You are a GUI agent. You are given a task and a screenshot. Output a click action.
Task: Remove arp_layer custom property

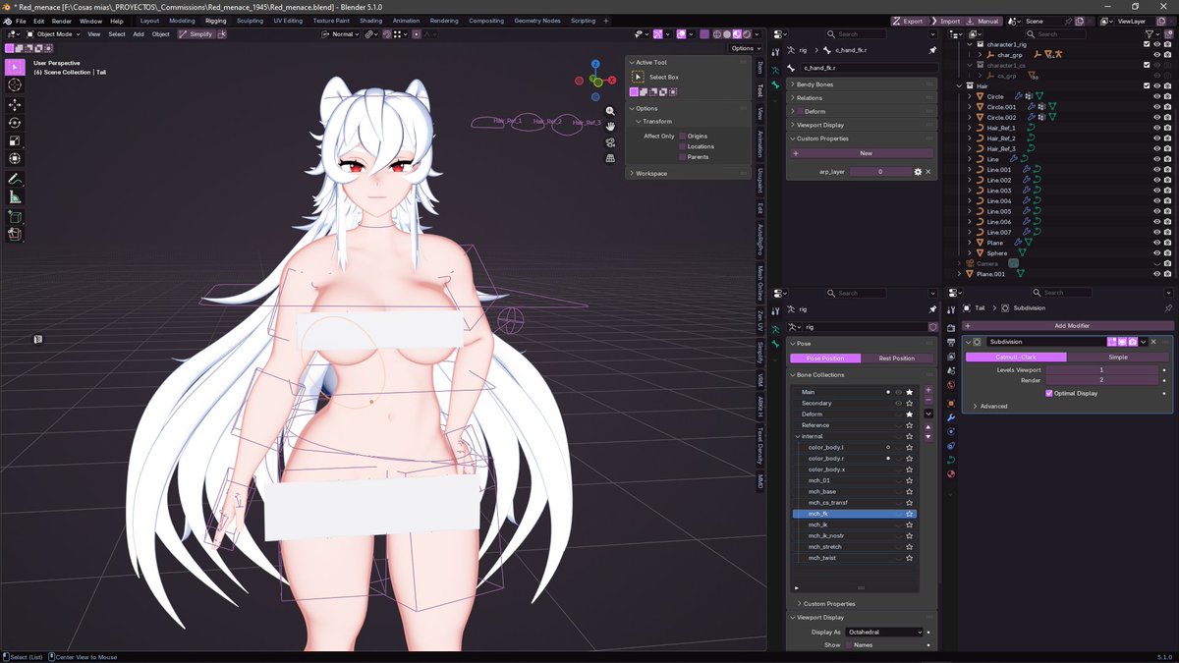tap(928, 172)
